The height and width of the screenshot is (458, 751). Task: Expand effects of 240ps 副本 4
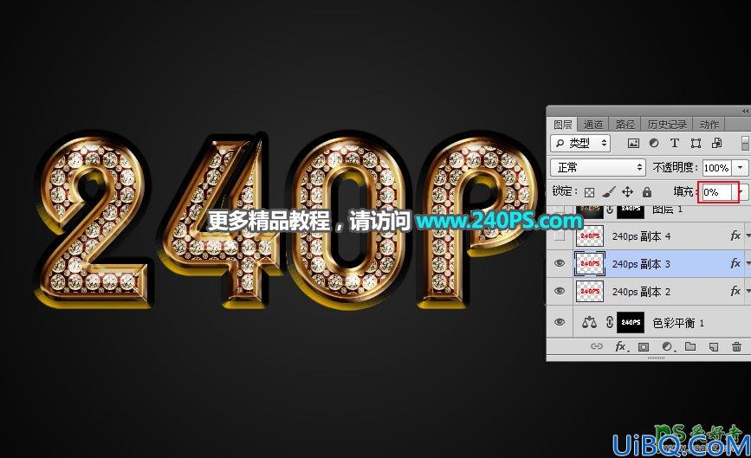pos(748,235)
